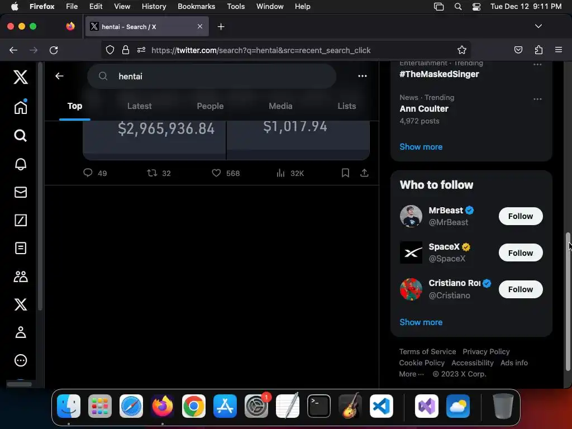Viewport: 572px width, 429px height.
Task: Click back arrow beside search box
Action: (59, 76)
